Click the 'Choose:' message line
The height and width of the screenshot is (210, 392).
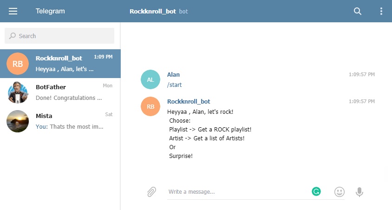point(180,121)
